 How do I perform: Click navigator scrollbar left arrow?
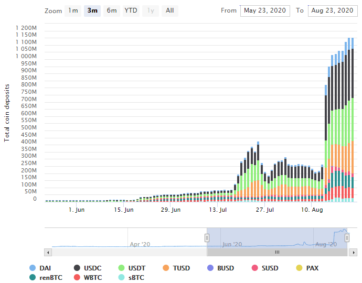click(x=48, y=252)
